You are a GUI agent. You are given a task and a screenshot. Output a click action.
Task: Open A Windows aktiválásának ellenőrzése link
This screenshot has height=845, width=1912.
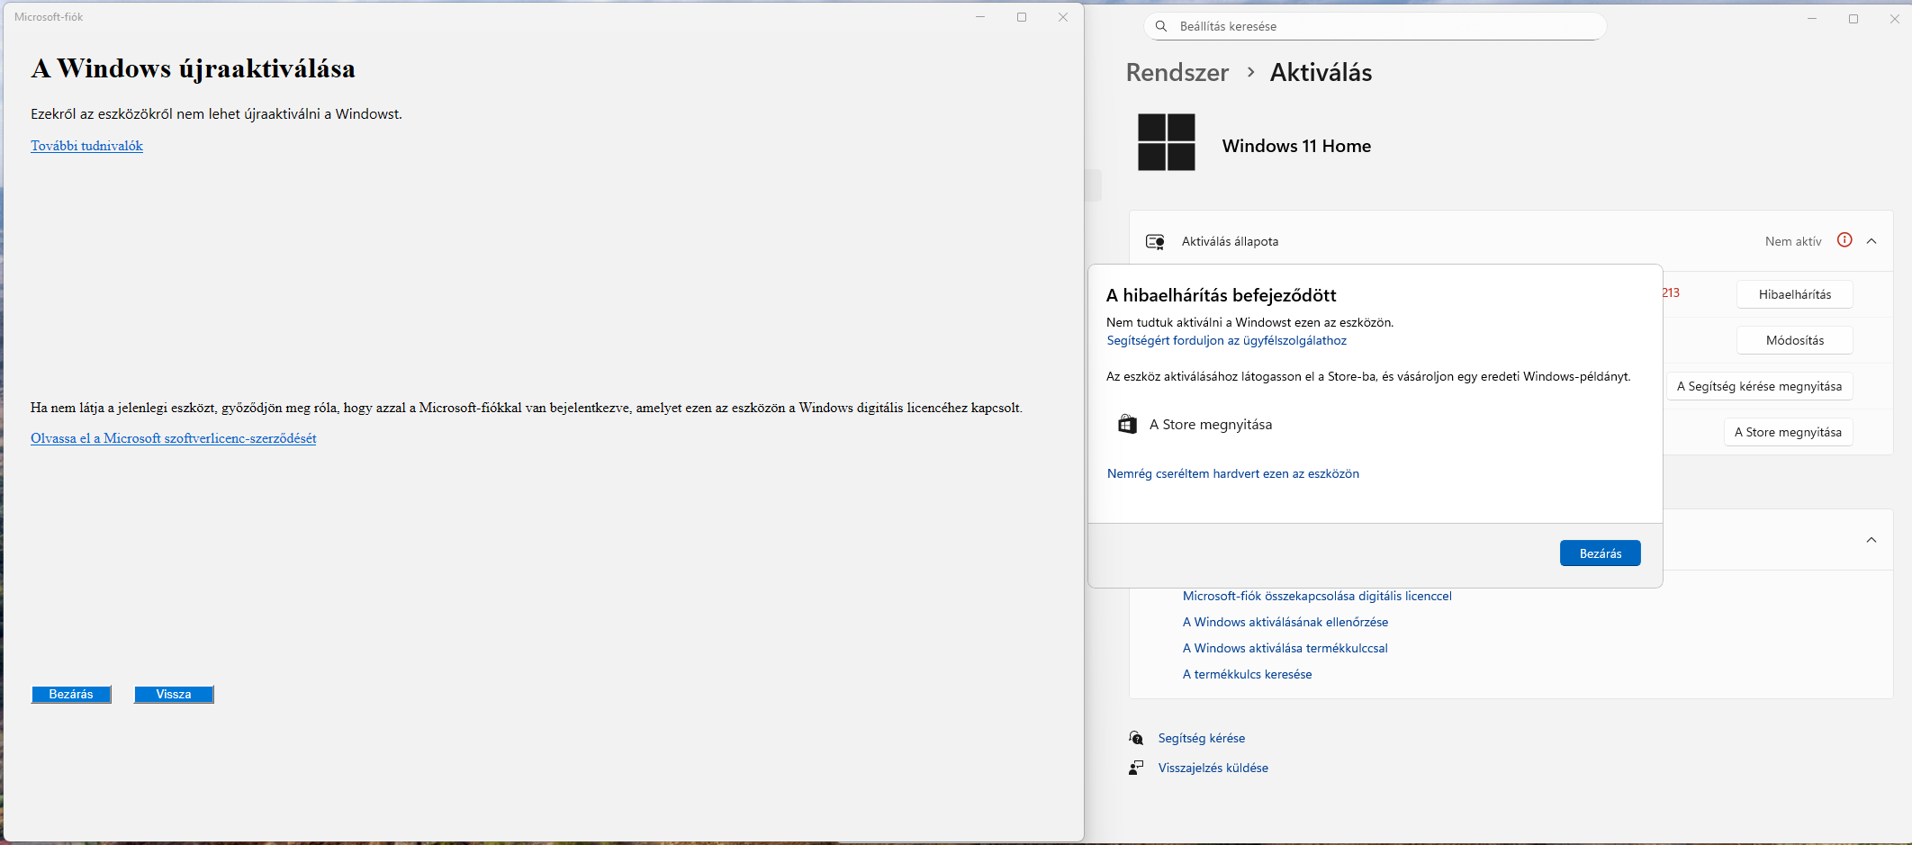(x=1285, y=623)
